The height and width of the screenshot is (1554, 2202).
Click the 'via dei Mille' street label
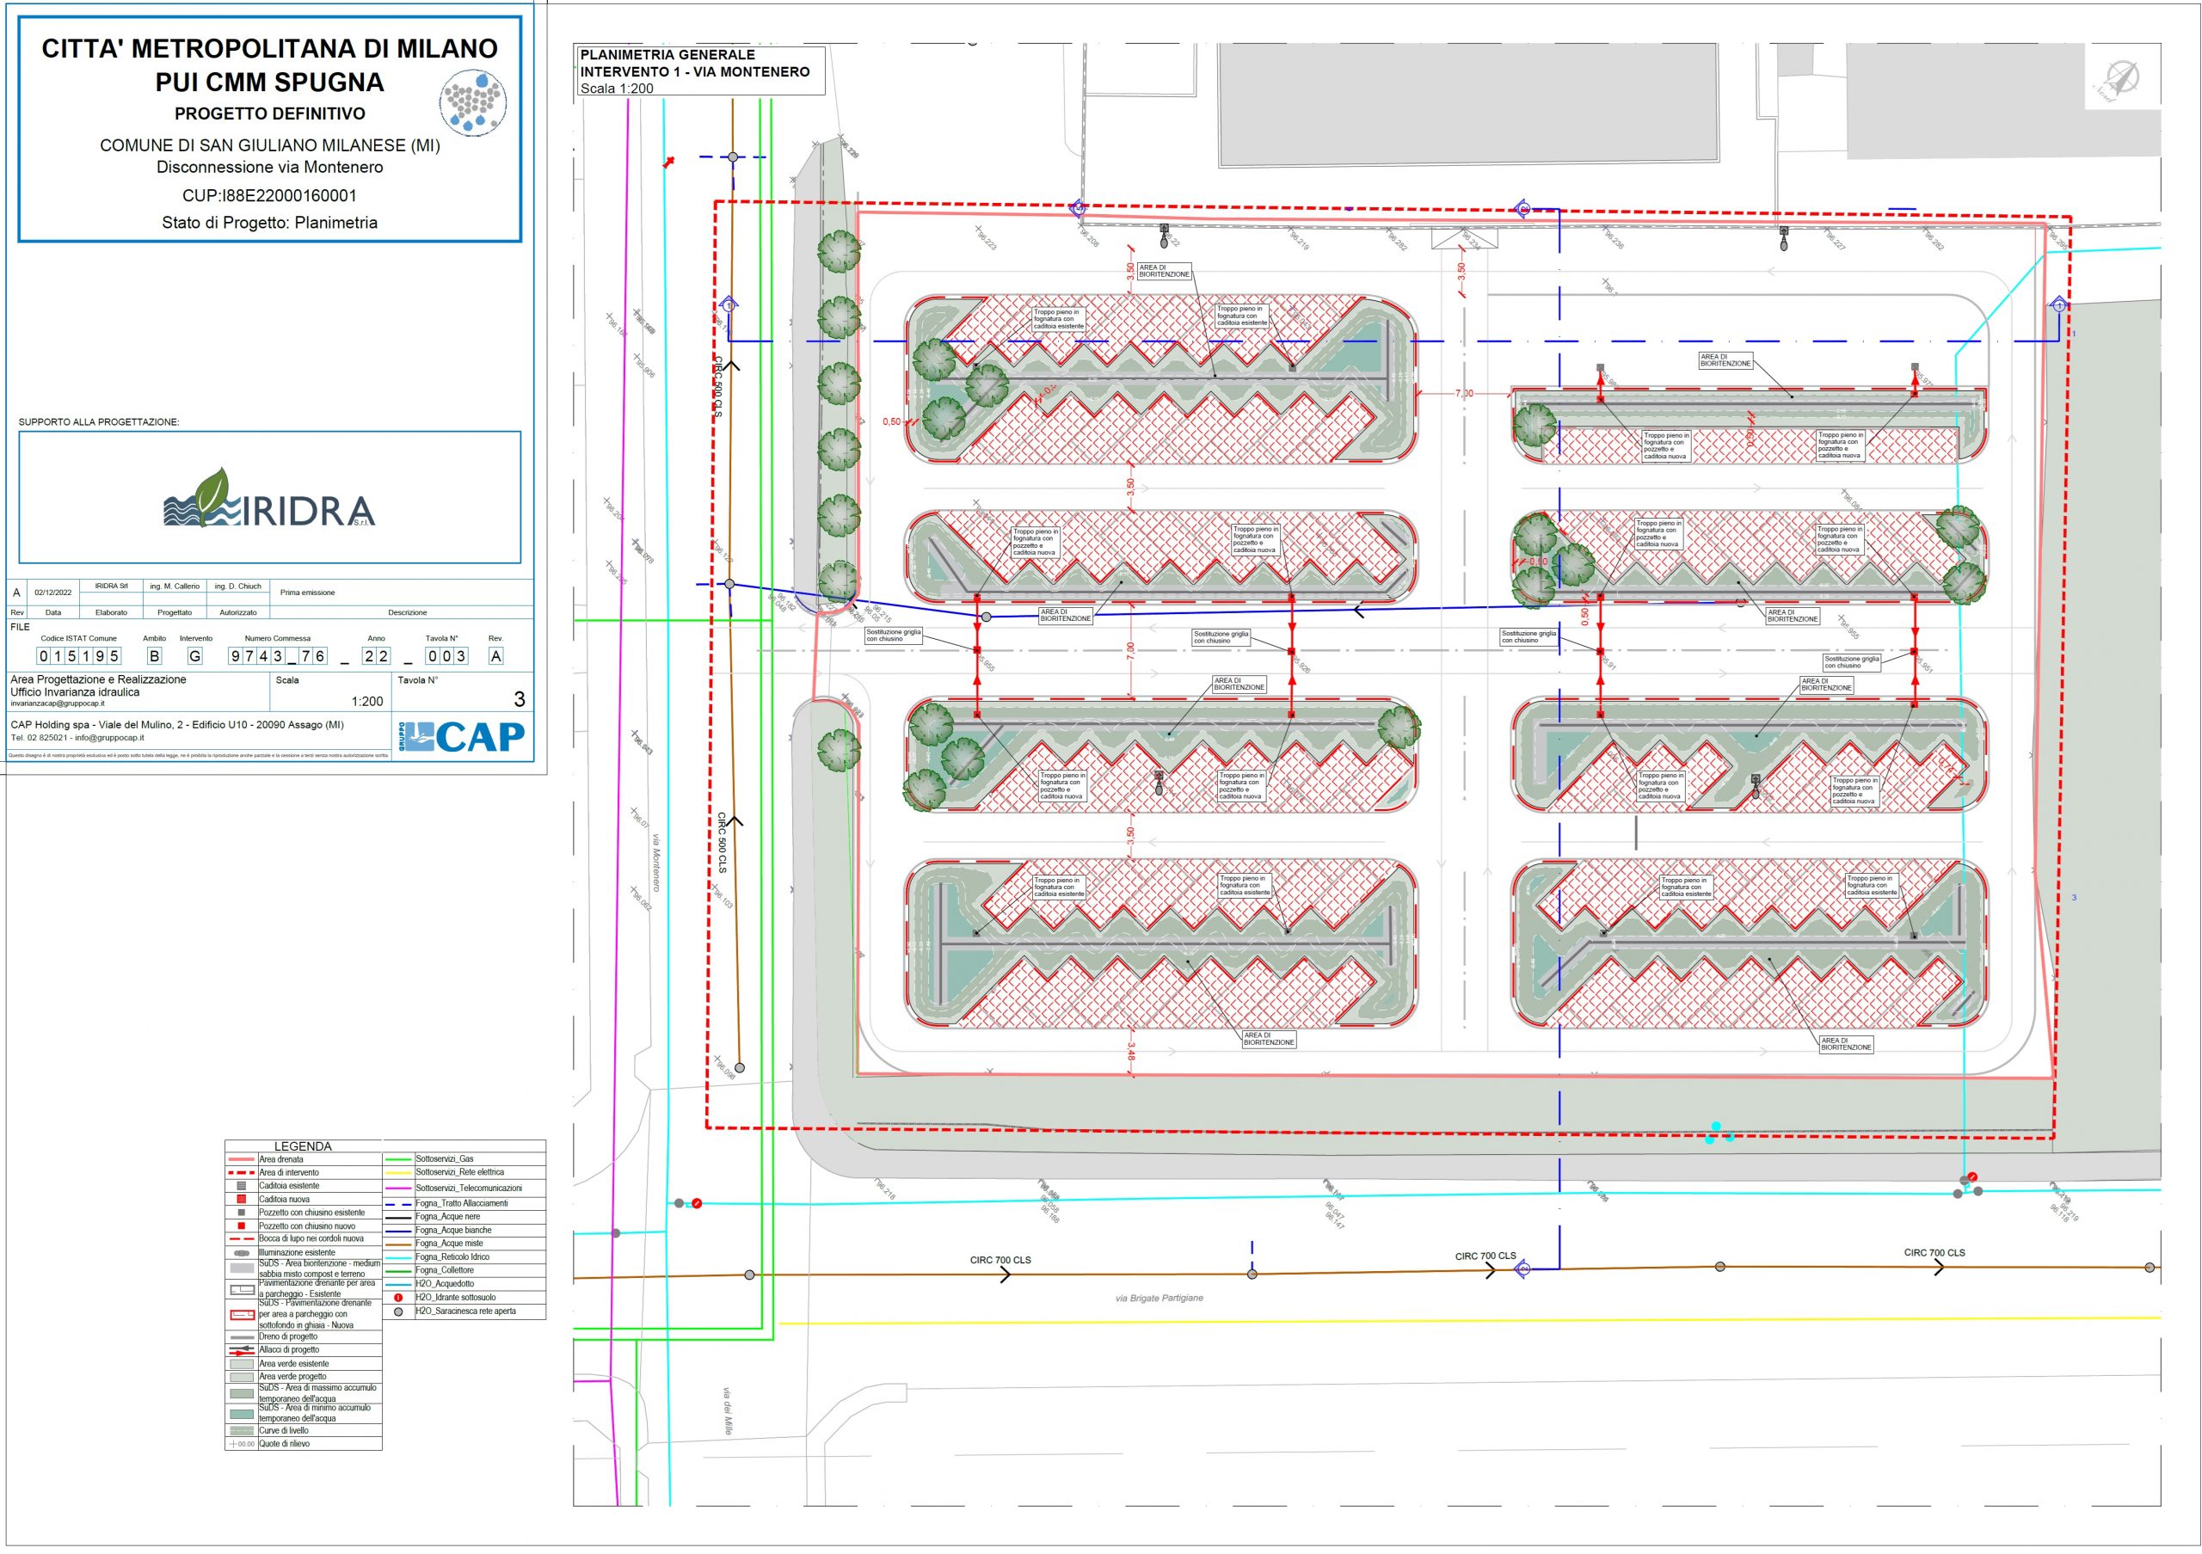pyautogui.click(x=727, y=1412)
